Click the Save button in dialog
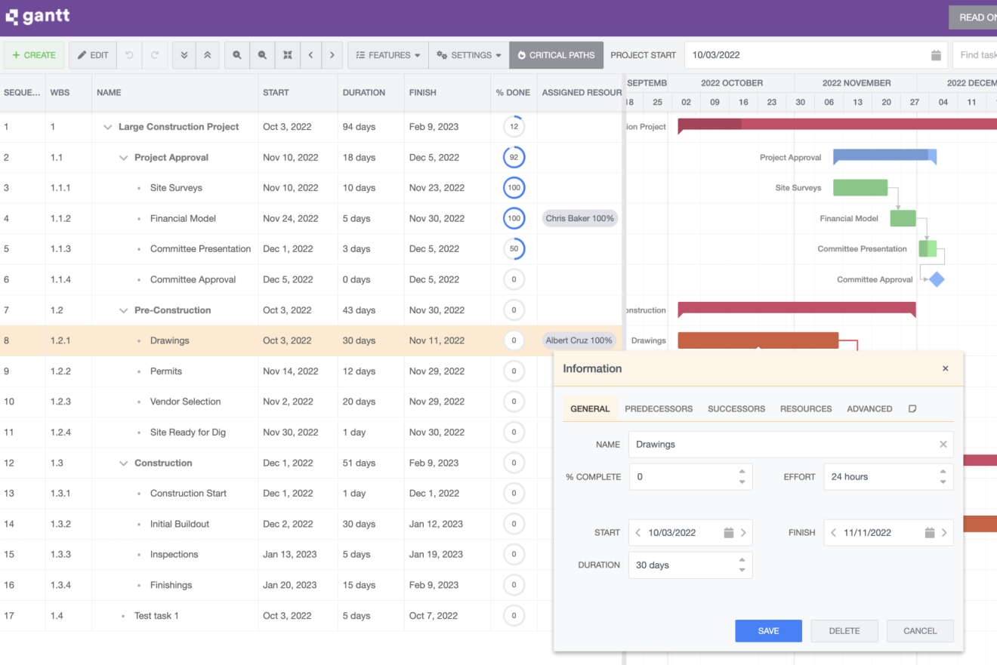Viewport: 997px width, 665px height. pos(768,631)
